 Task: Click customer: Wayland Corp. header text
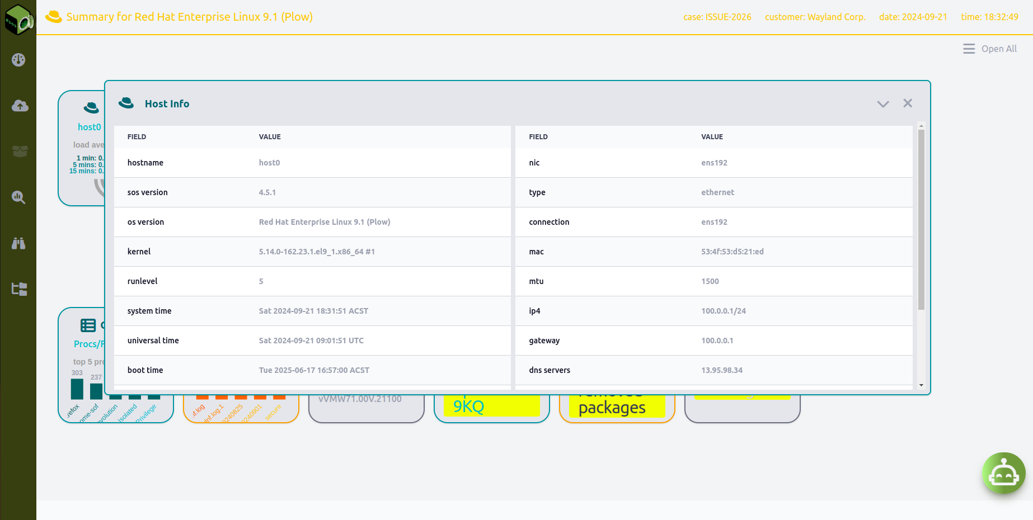pos(815,17)
